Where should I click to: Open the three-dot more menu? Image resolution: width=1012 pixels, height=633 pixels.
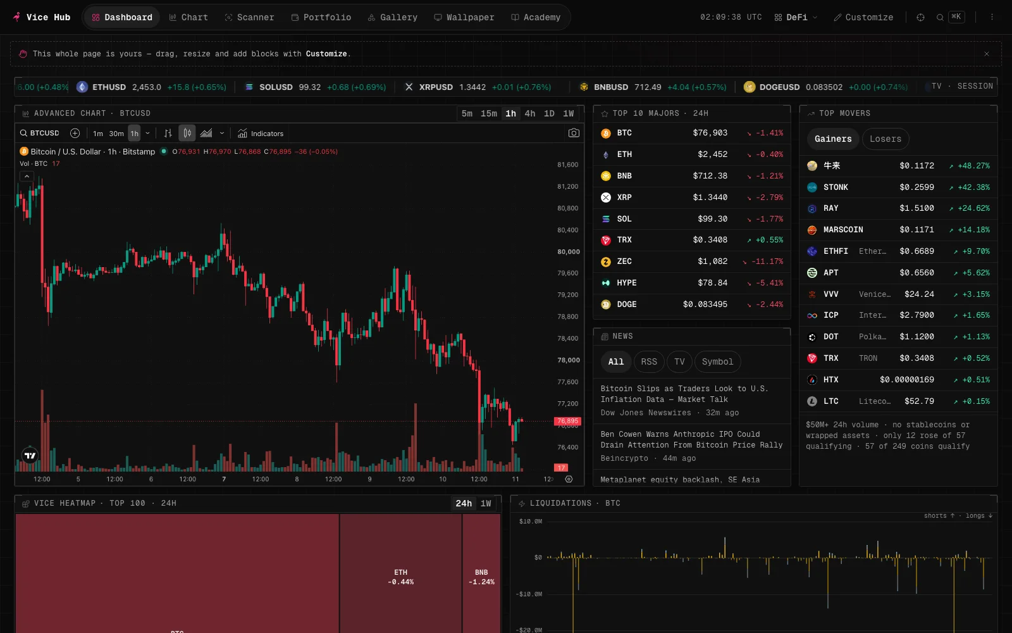[x=992, y=17]
